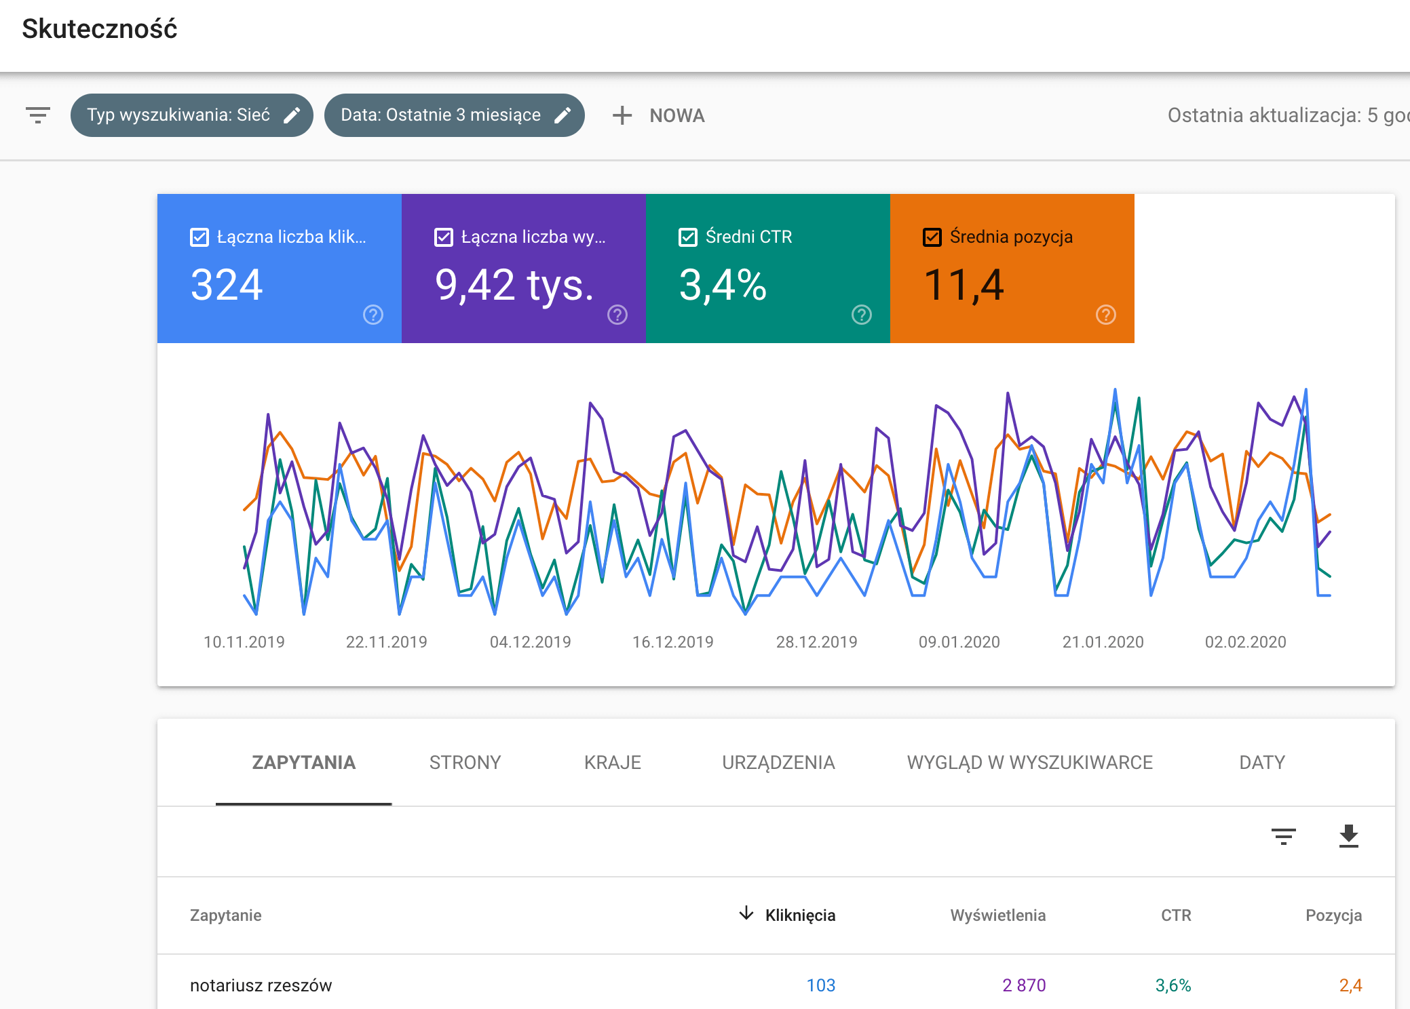Toggle the 'Średni CTR' checkbox

688,237
